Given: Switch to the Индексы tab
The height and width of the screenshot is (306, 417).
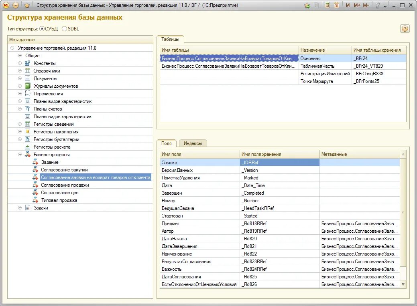Looking at the screenshot, I should coord(193,143).
